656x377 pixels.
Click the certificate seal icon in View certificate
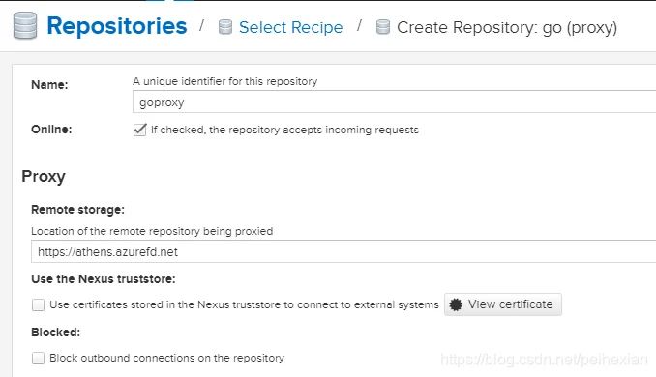pyautogui.click(x=456, y=304)
